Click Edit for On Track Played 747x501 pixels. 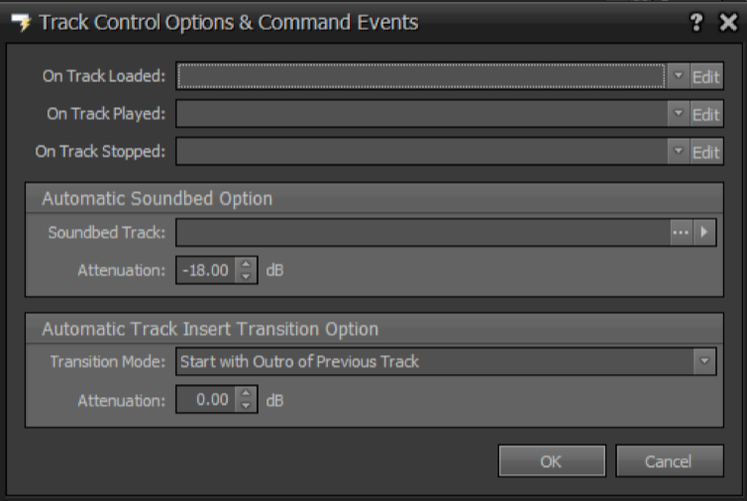(x=705, y=114)
